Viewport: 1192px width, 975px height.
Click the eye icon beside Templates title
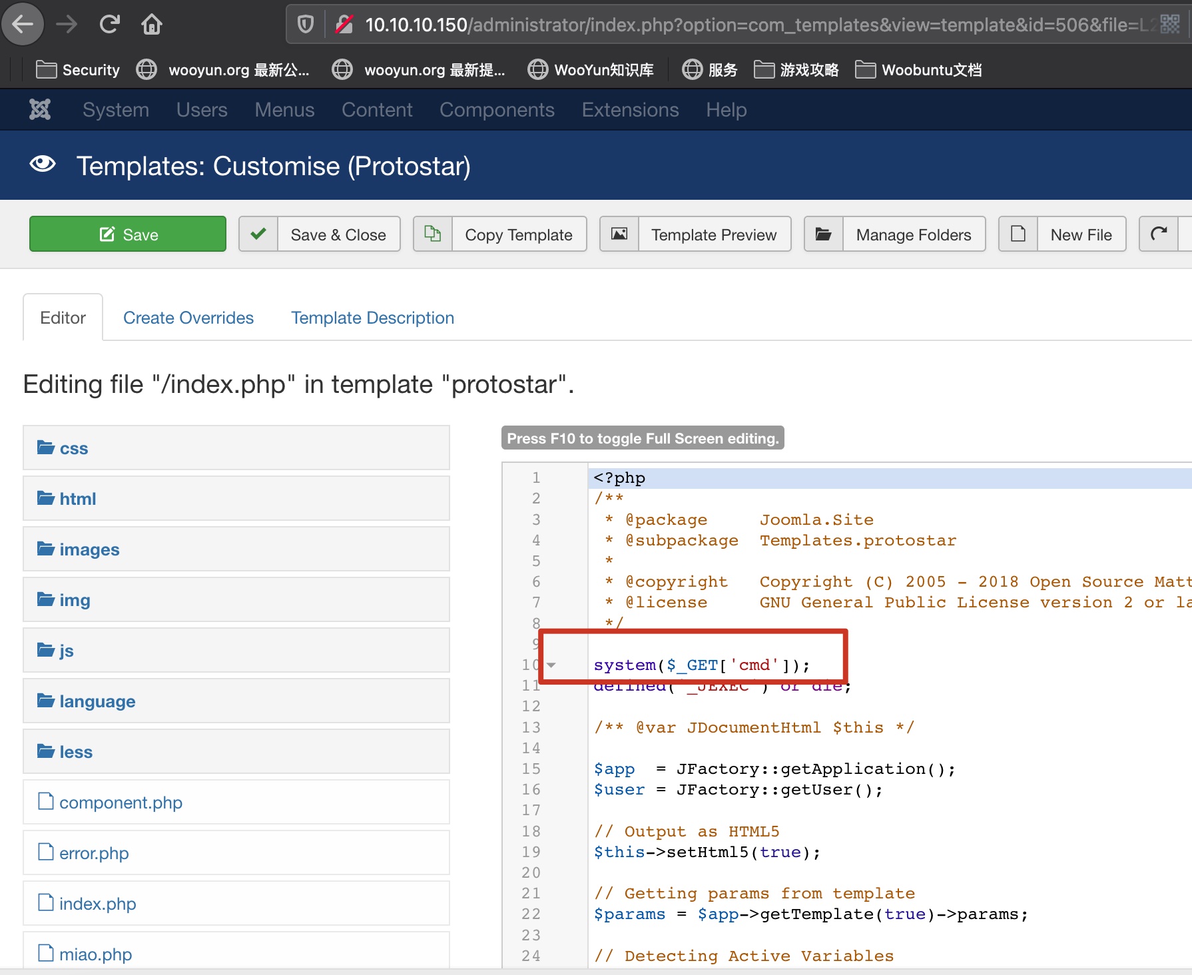point(43,164)
